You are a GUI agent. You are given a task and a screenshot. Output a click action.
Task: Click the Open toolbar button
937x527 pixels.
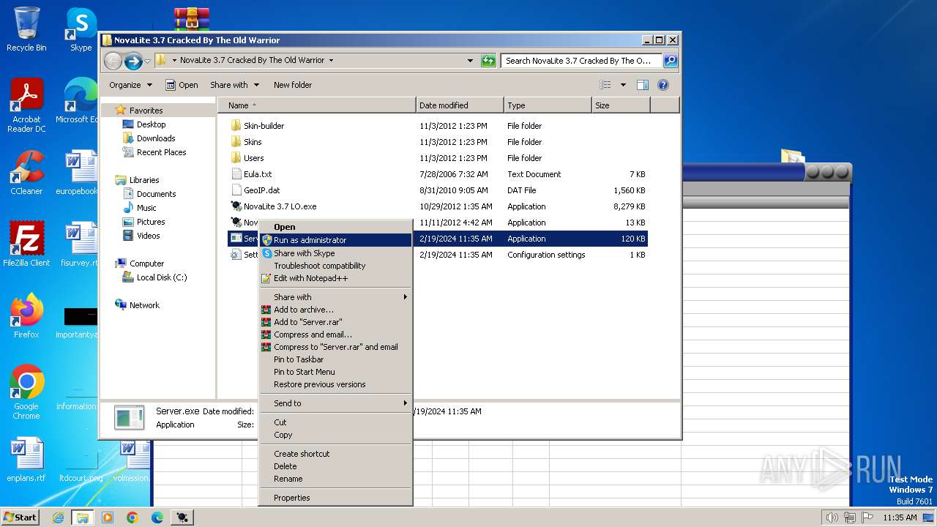182,85
